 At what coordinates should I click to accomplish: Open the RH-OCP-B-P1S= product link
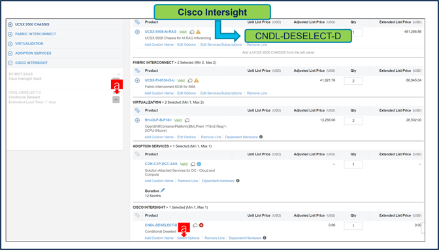click(x=158, y=120)
